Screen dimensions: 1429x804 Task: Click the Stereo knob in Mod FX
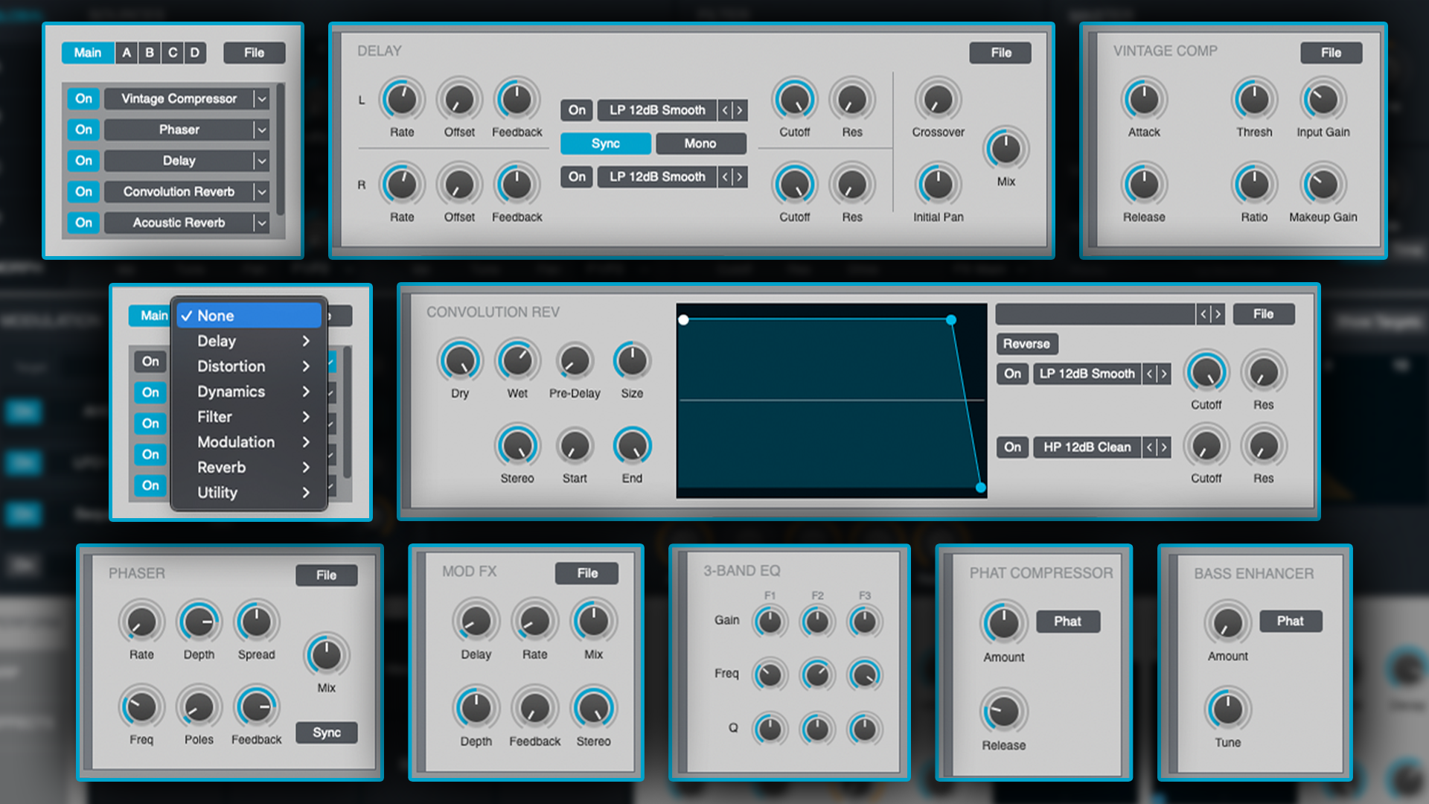(592, 708)
